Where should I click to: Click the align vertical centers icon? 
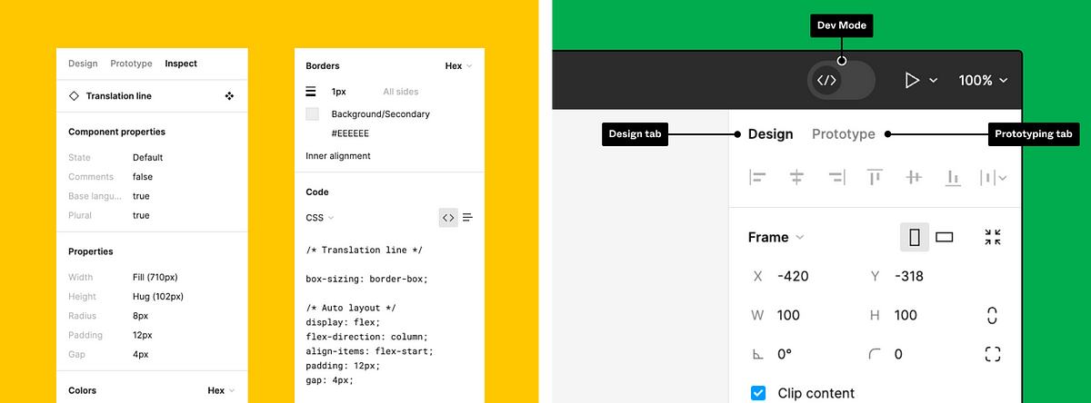(914, 178)
